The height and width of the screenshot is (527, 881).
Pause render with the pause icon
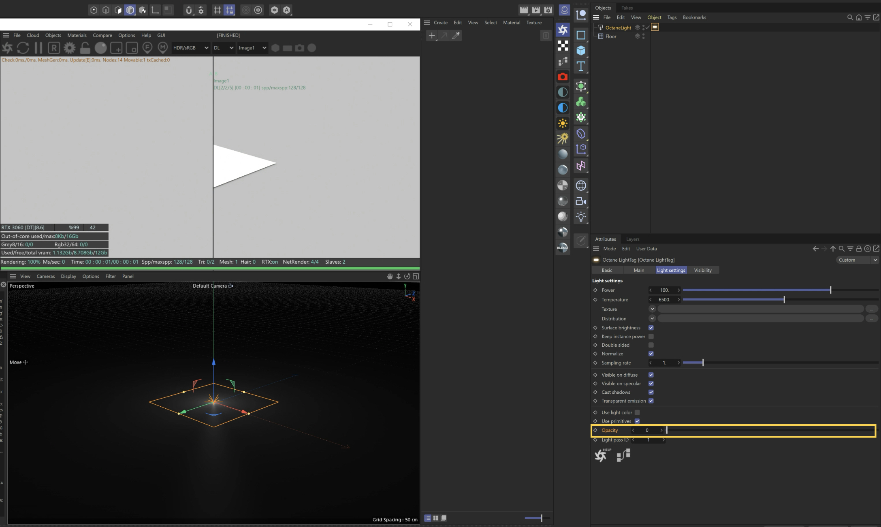(x=38, y=48)
